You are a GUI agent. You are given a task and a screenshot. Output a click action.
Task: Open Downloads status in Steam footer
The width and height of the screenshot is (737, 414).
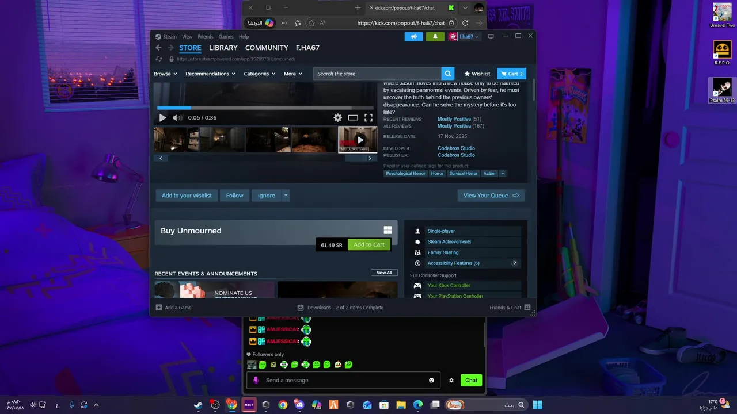(x=340, y=308)
